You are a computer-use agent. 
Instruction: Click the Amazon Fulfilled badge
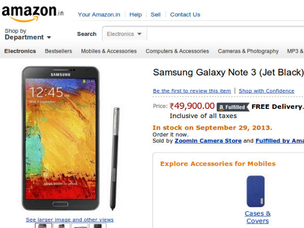click(233, 107)
